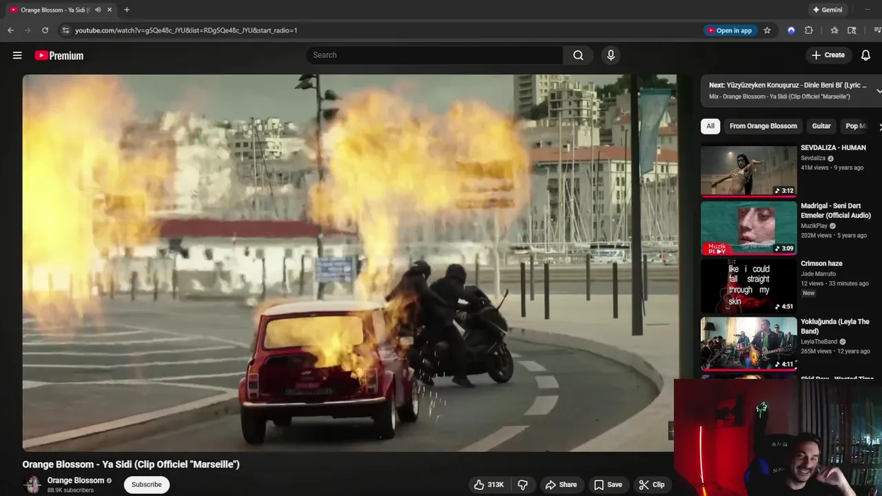This screenshot has height=496, width=882.
Task: Open Orange Blossom channel avatar
Action: click(x=32, y=484)
